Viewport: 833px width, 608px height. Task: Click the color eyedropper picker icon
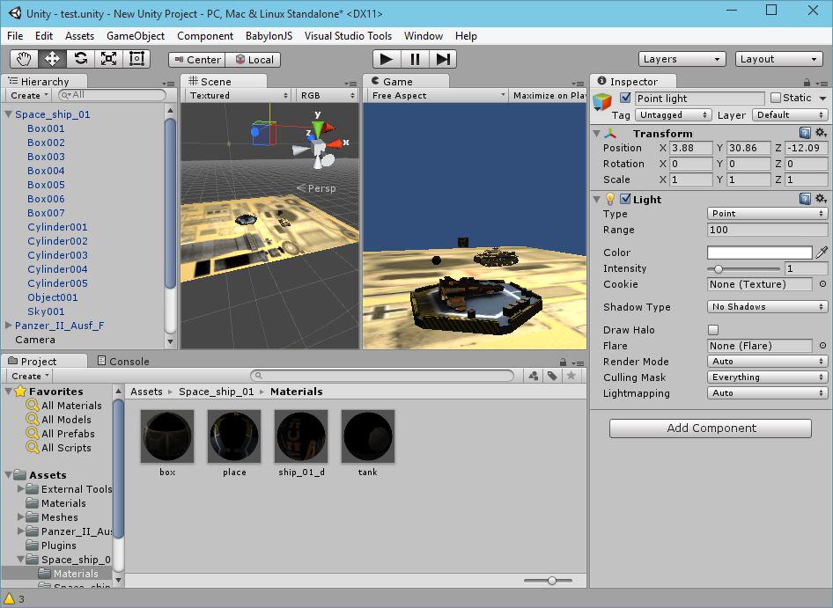pyautogui.click(x=822, y=253)
